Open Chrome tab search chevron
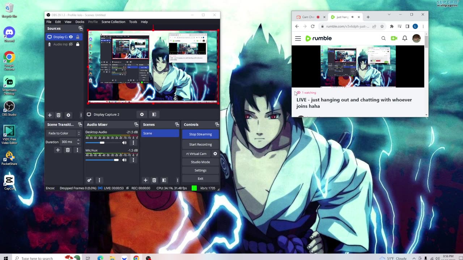 point(389,14)
